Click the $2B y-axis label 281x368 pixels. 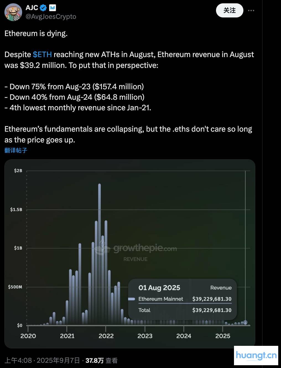click(x=18, y=171)
